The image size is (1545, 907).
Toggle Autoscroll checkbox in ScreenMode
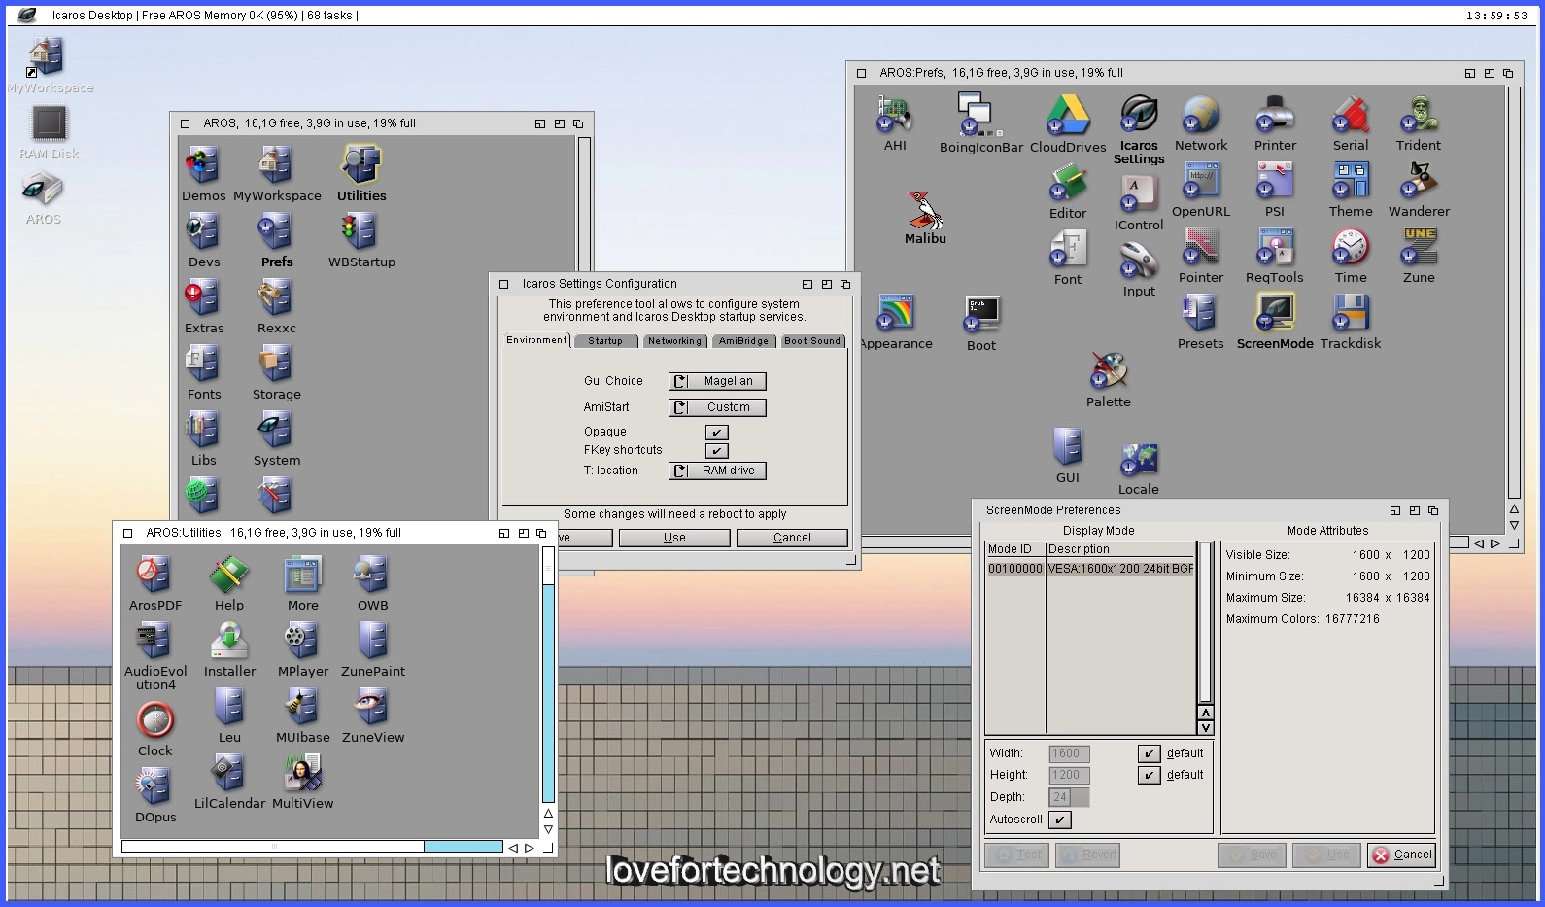tap(1060, 820)
